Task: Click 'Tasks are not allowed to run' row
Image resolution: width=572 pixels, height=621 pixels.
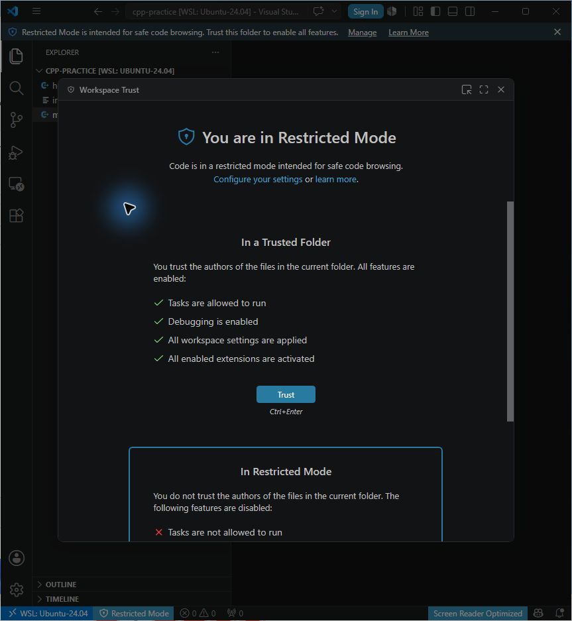Action: pyautogui.click(x=218, y=532)
